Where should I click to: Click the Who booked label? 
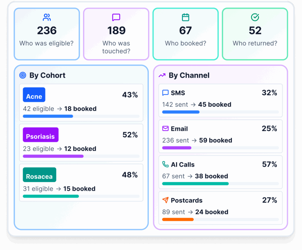pyautogui.click(x=186, y=44)
